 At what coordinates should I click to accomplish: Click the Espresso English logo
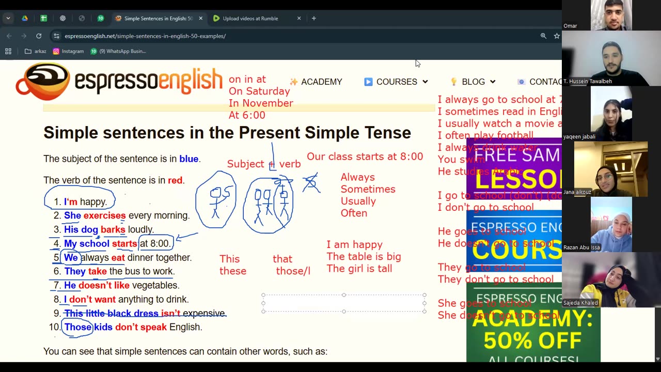(119, 81)
